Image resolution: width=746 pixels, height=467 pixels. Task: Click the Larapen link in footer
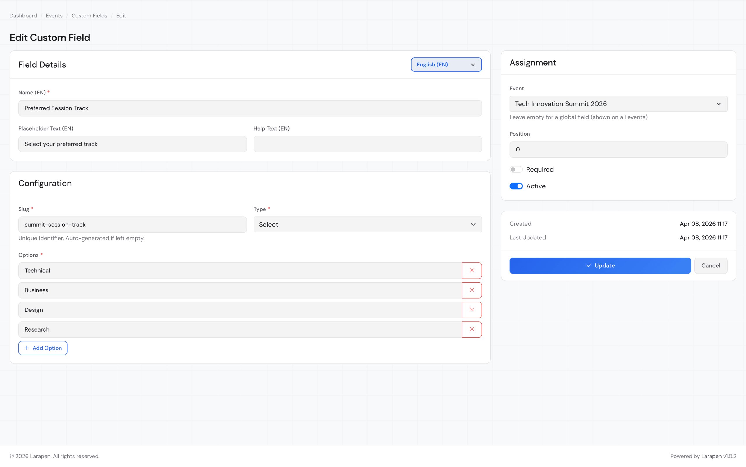click(x=711, y=456)
